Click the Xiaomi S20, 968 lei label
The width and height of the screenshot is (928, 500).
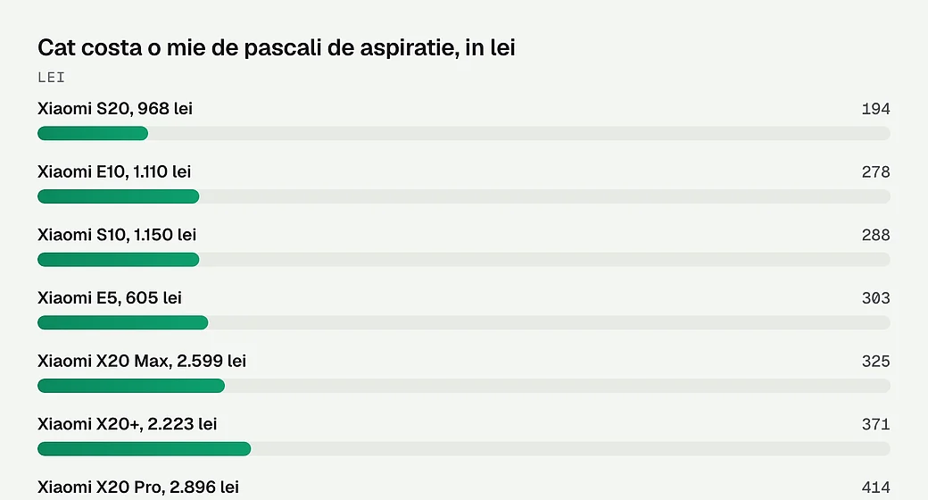[115, 108]
